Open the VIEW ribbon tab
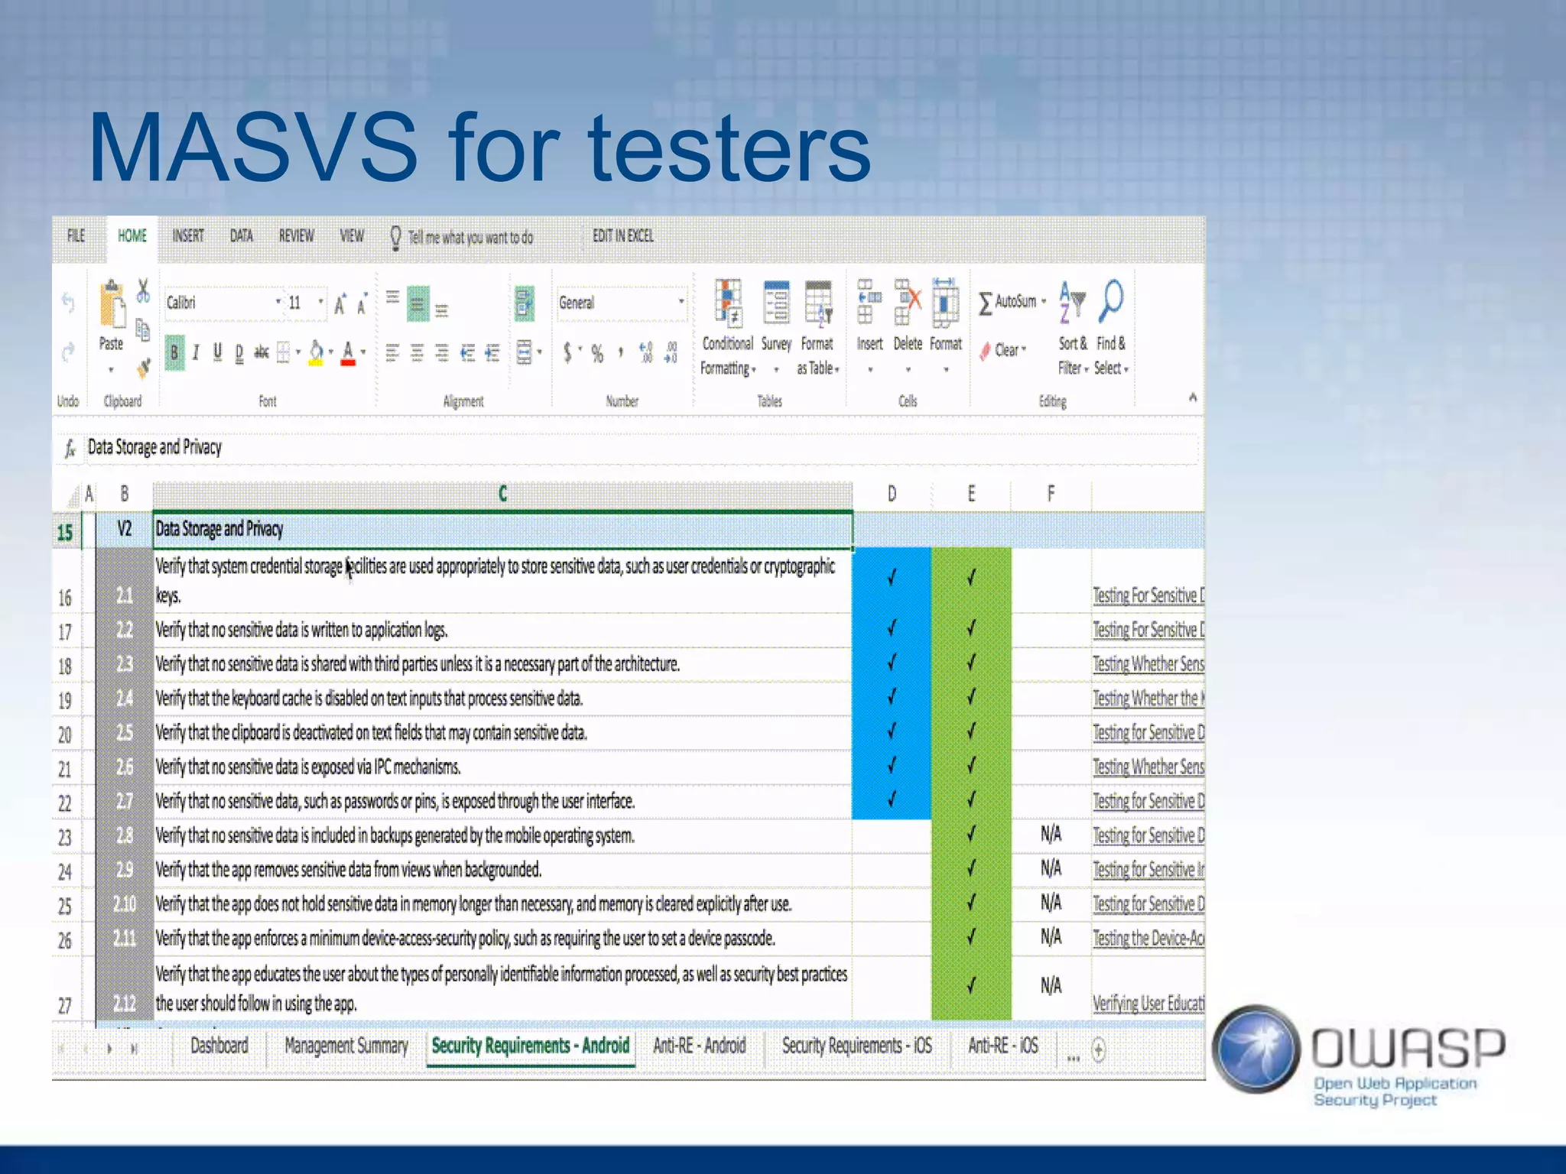This screenshot has height=1174, width=1566. [352, 236]
